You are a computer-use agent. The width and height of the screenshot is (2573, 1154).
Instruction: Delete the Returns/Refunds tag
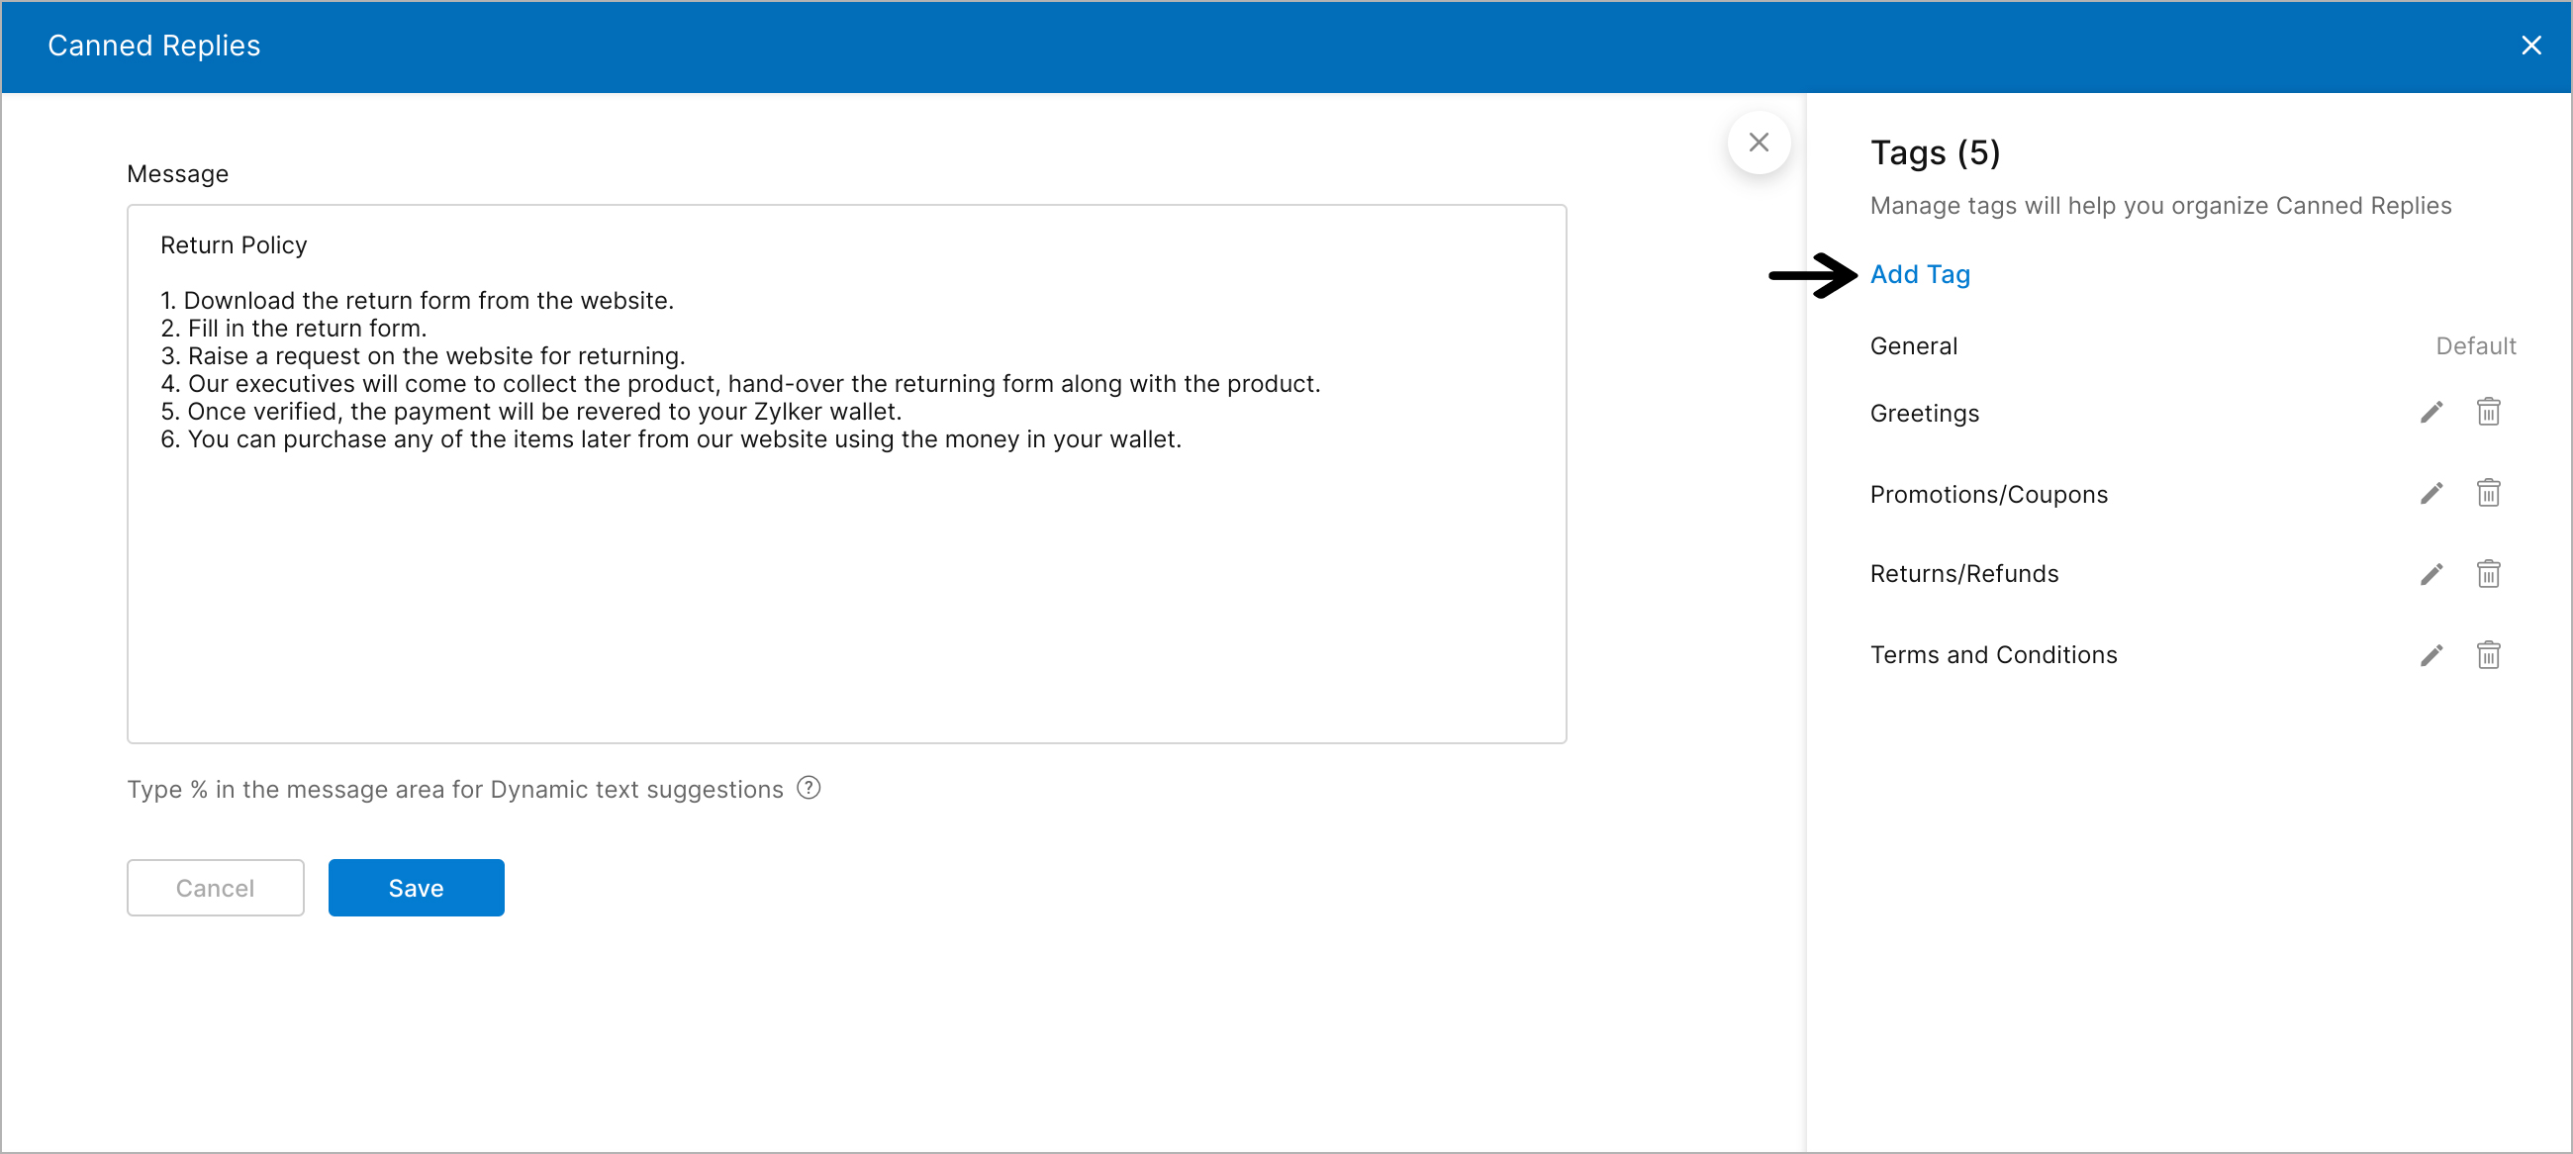(x=2487, y=573)
